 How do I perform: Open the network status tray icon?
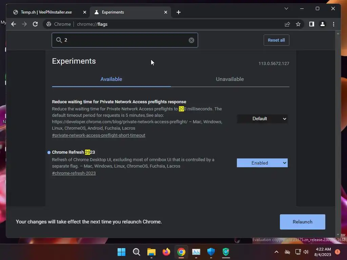point(298,252)
